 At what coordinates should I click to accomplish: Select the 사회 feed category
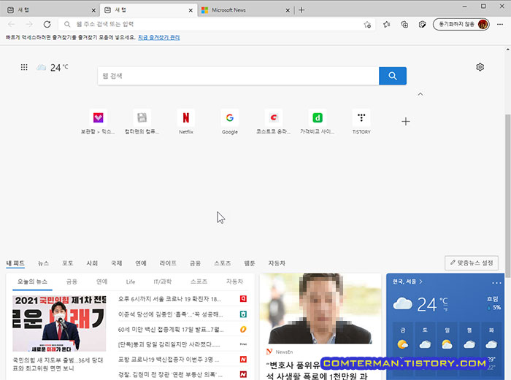pos(92,263)
